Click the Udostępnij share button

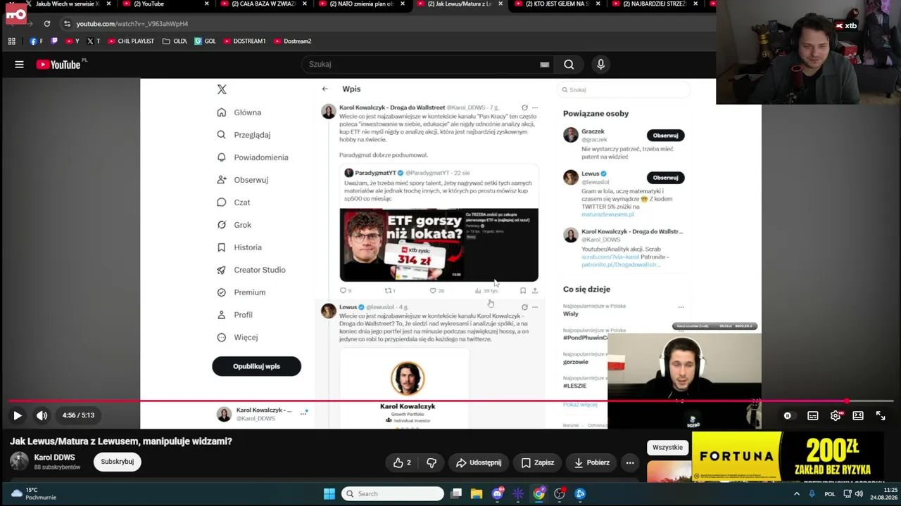click(479, 462)
